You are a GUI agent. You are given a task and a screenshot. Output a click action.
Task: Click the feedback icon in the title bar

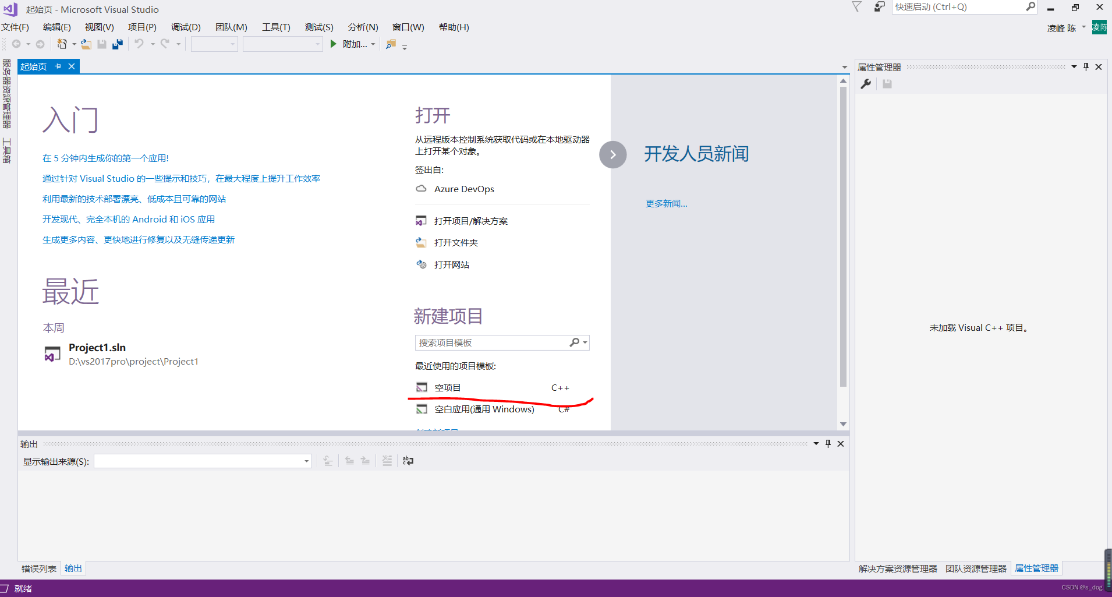(879, 7)
